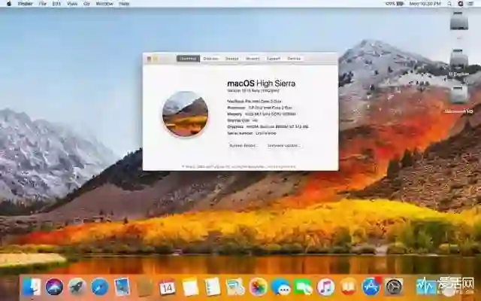Check battery status icon in menu bar
Screen dimensions: 481x301
tap(399, 4)
